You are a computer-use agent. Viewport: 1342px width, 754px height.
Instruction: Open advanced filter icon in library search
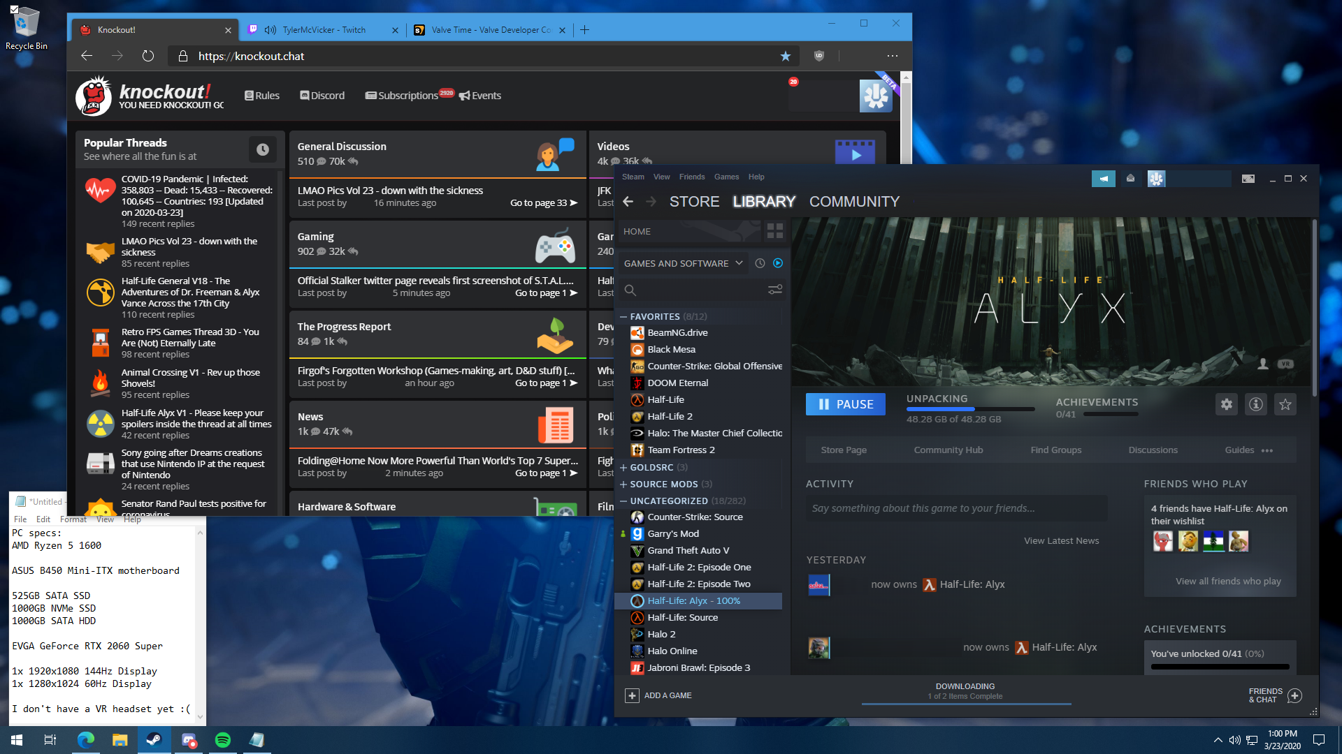pos(774,290)
